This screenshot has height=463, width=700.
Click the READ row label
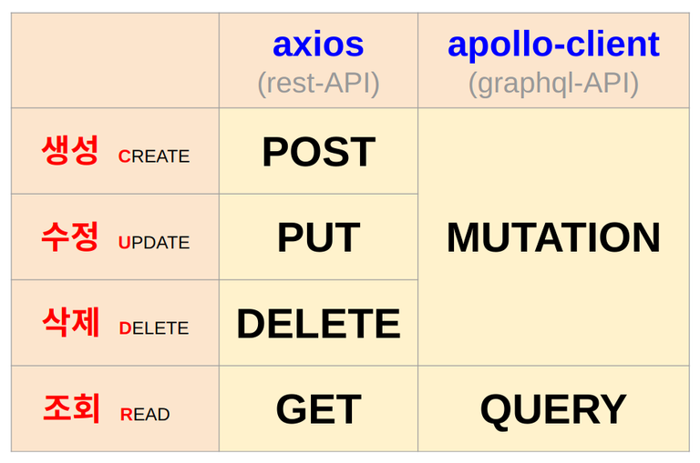pos(145,415)
